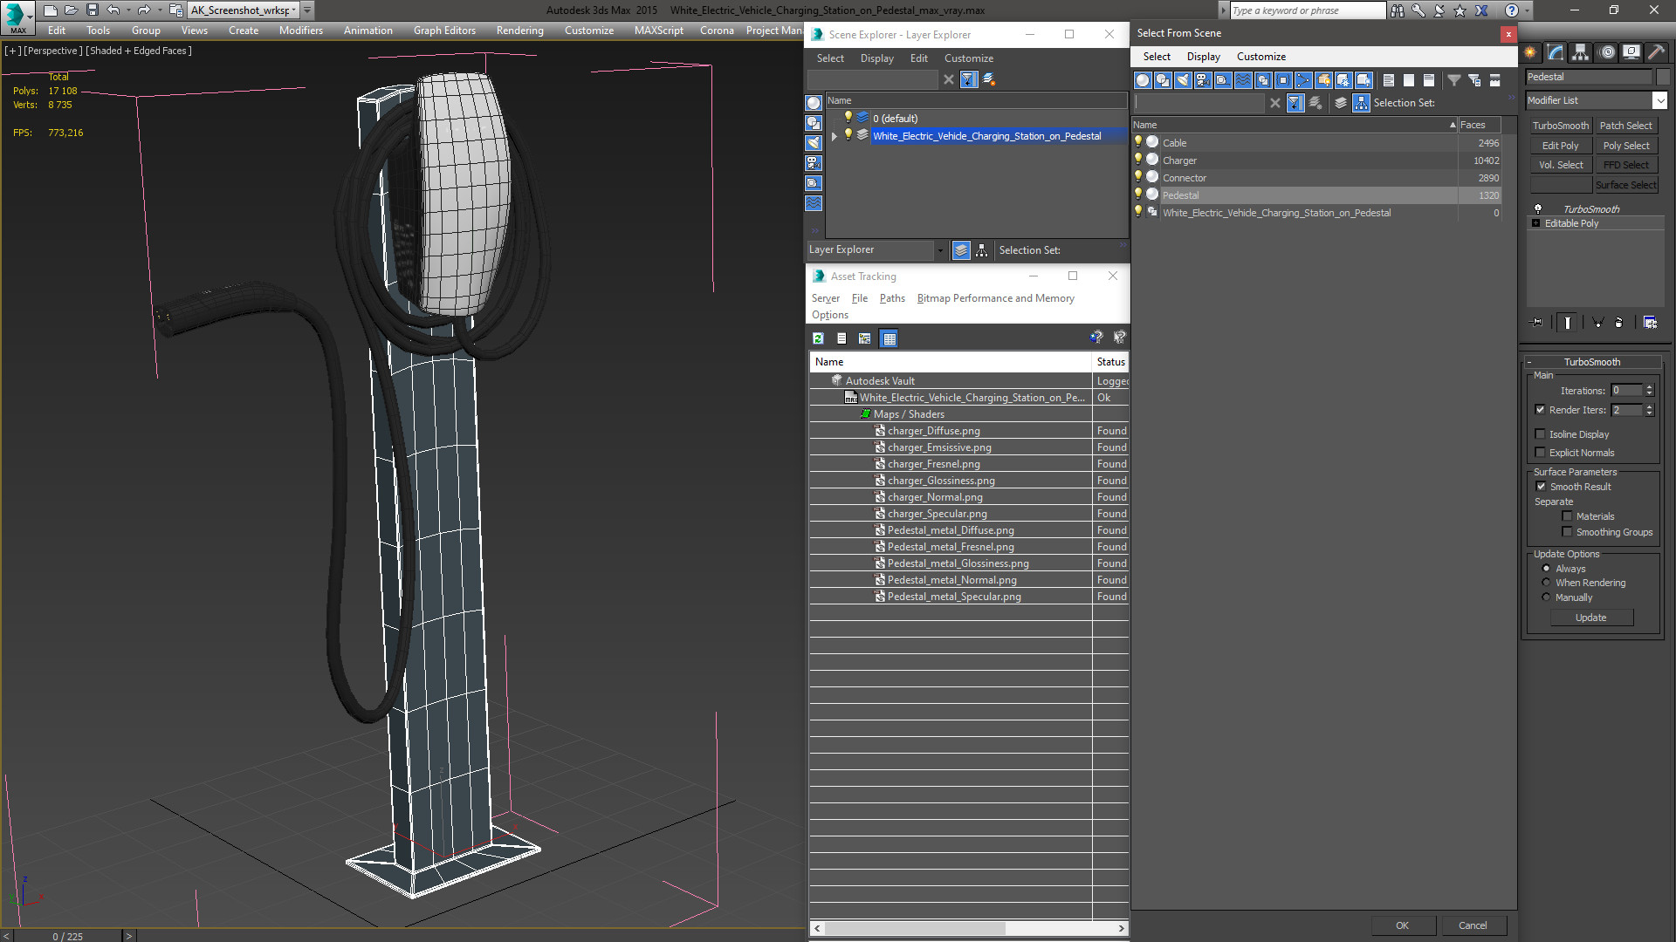Open the Create command panel tab
The width and height of the screenshot is (1676, 942).
pos(1530,53)
